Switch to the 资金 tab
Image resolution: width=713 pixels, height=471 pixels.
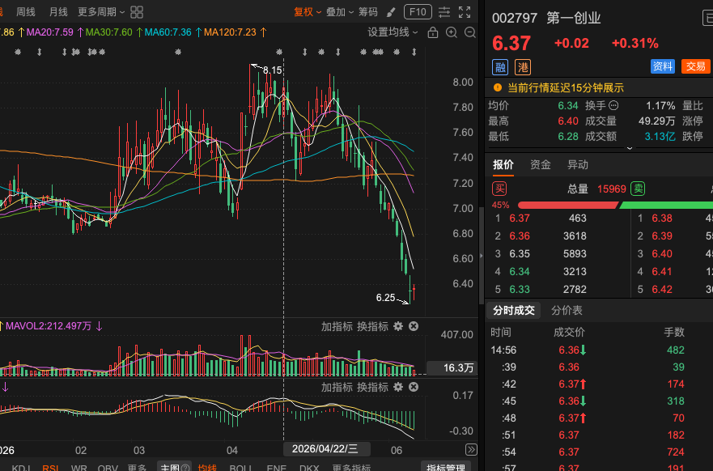[541, 164]
